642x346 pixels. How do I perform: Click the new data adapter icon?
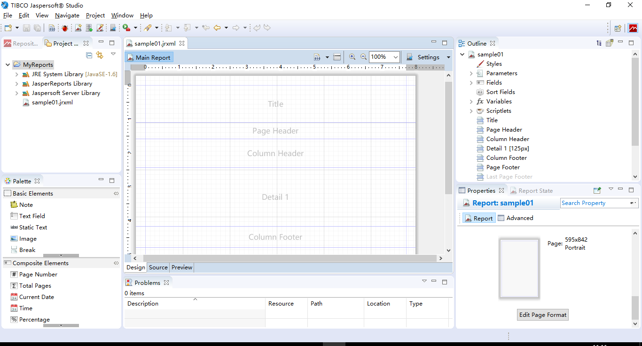click(x=89, y=28)
